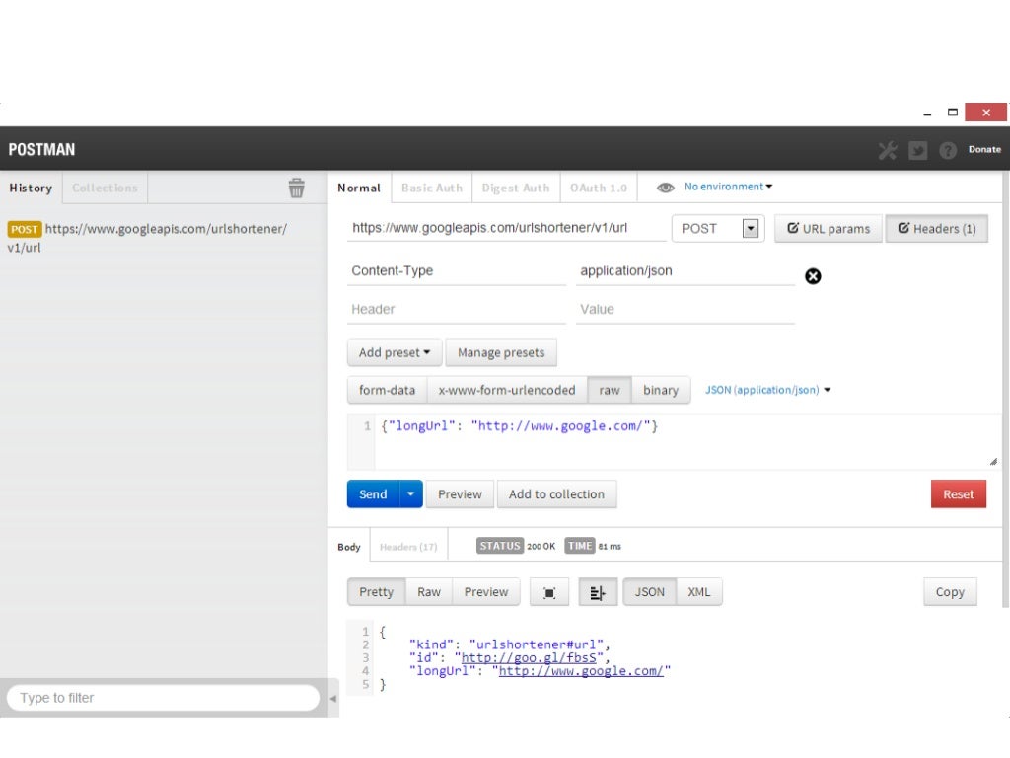Open the www.google.com longUrl response link
Image resolution: width=1010 pixels, height=758 pixels.
pyautogui.click(x=581, y=671)
